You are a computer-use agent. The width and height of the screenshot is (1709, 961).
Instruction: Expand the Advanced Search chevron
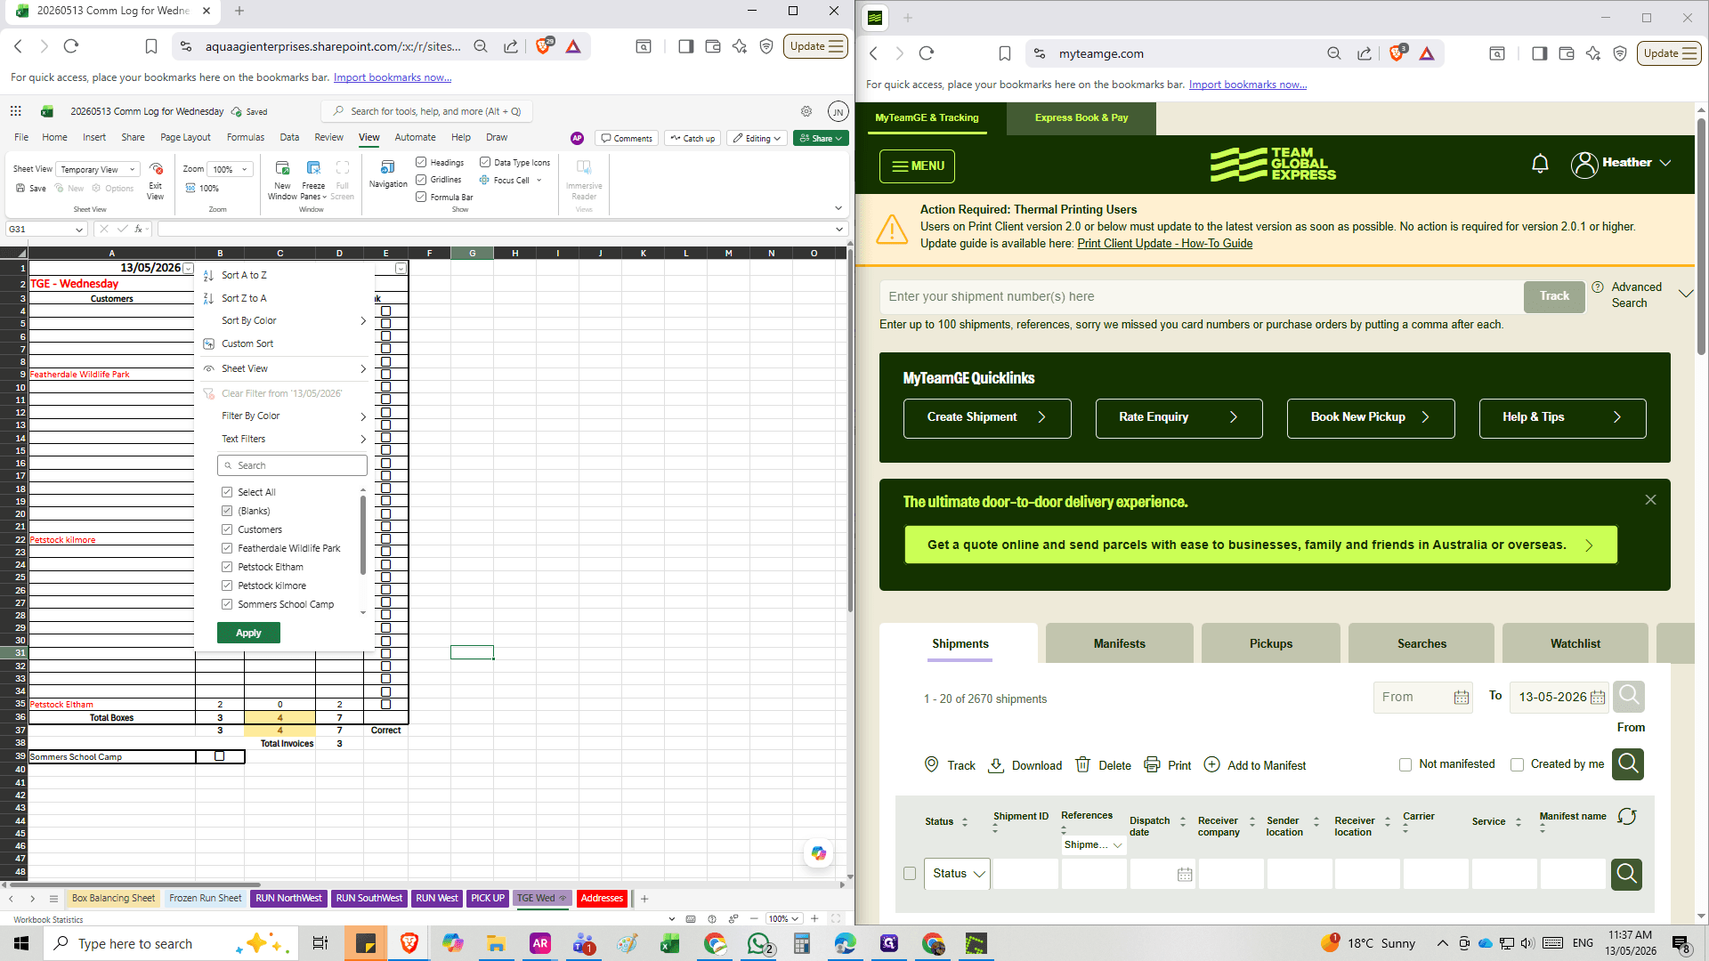coord(1686,294)
